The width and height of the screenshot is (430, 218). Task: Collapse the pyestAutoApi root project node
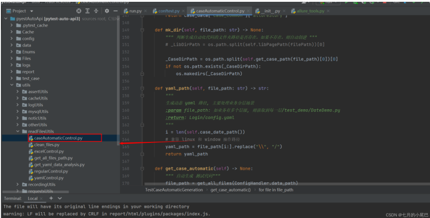pos(6,19)
